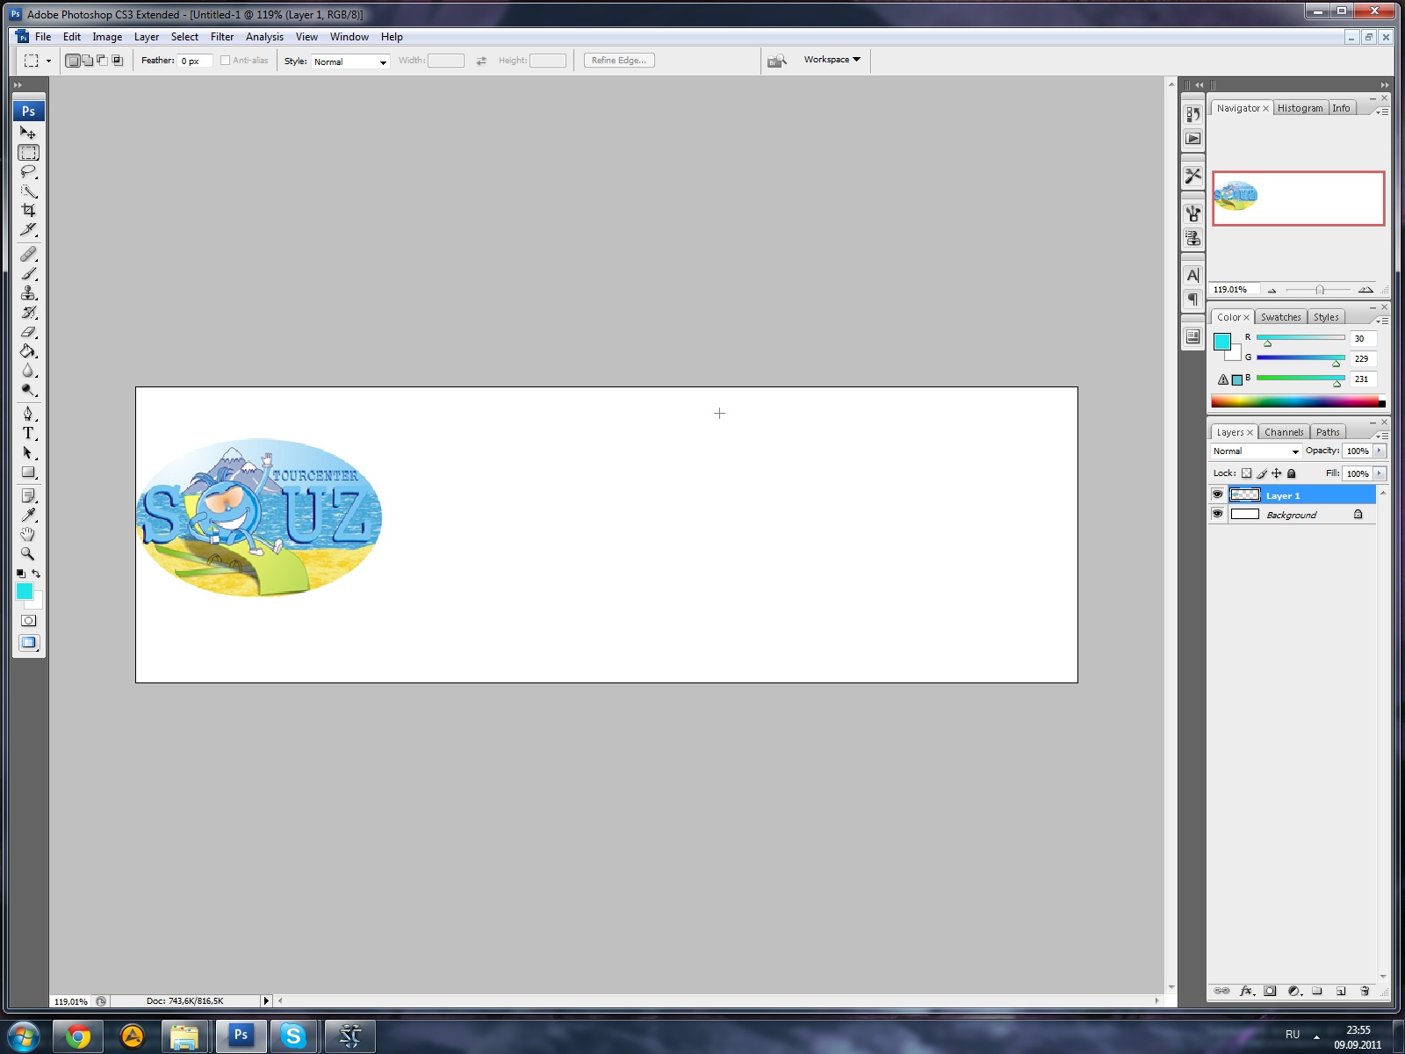Open the Filter menu
The height and width of the screenshot is (1054, 1405).
tap(222, 37)
